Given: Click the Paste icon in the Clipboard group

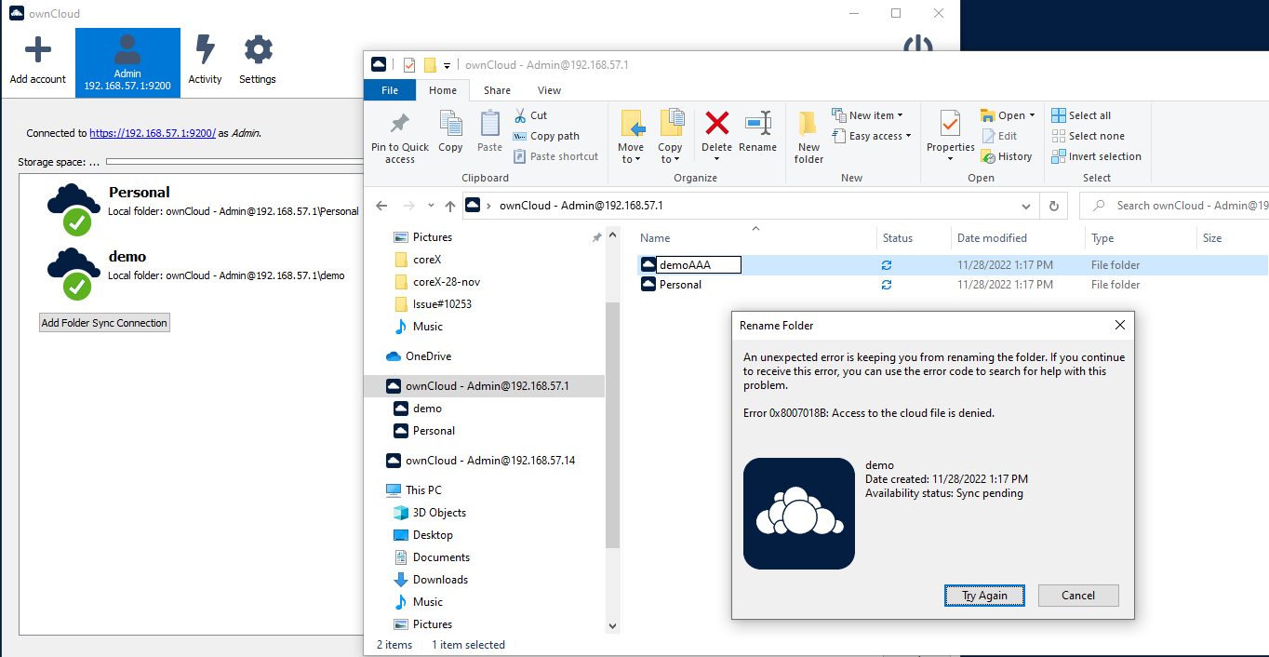Looking at the screenshot, I should (488, 130).
